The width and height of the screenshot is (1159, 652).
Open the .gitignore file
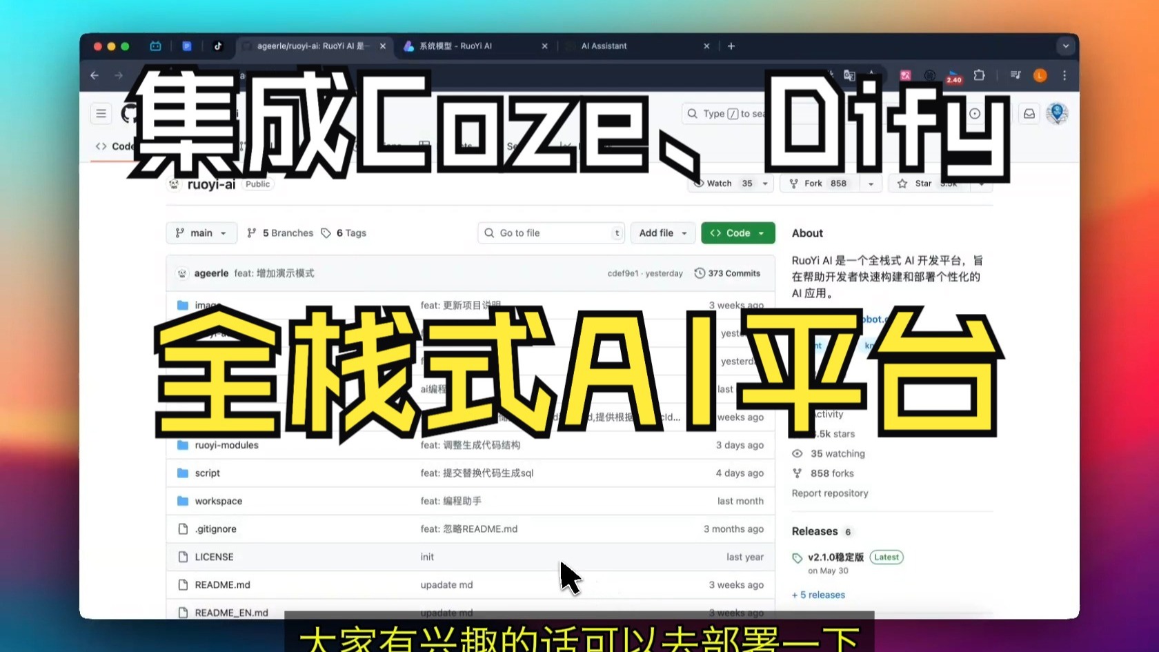click(x=216, y=528)
